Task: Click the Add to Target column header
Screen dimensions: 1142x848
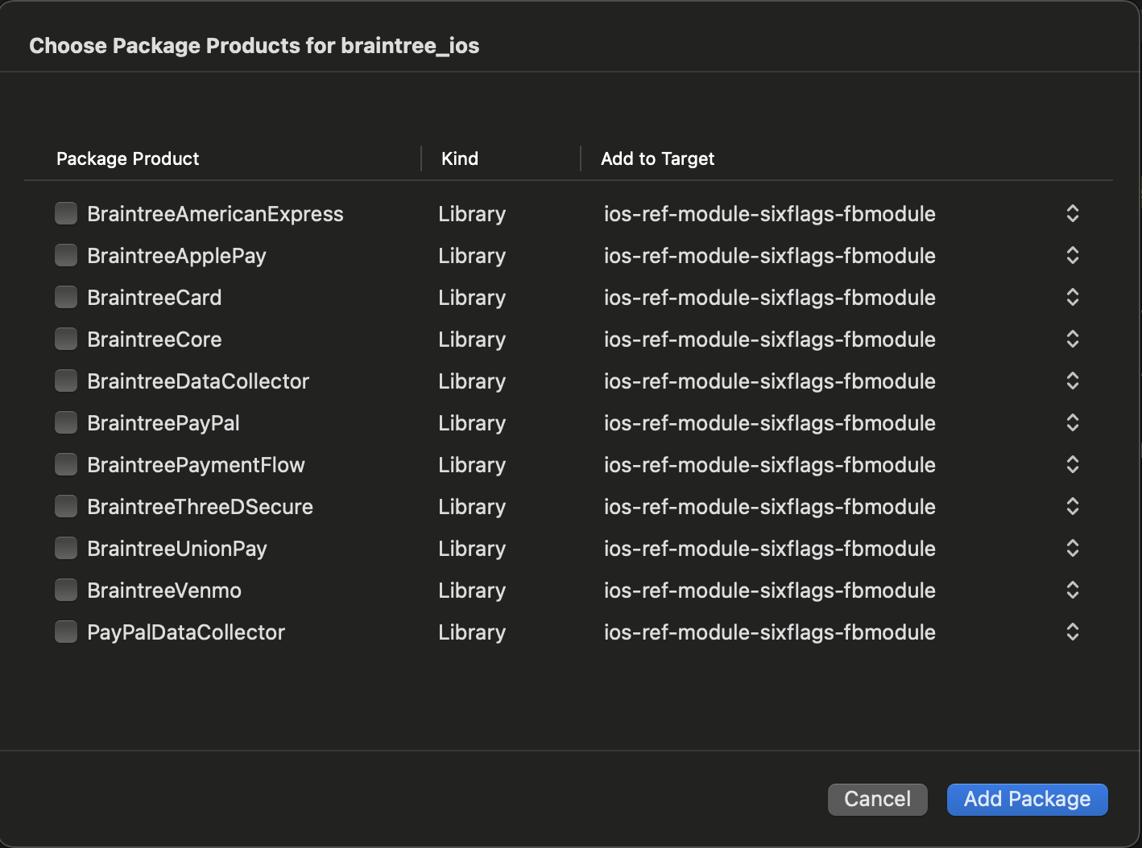Action: [657, 158]
